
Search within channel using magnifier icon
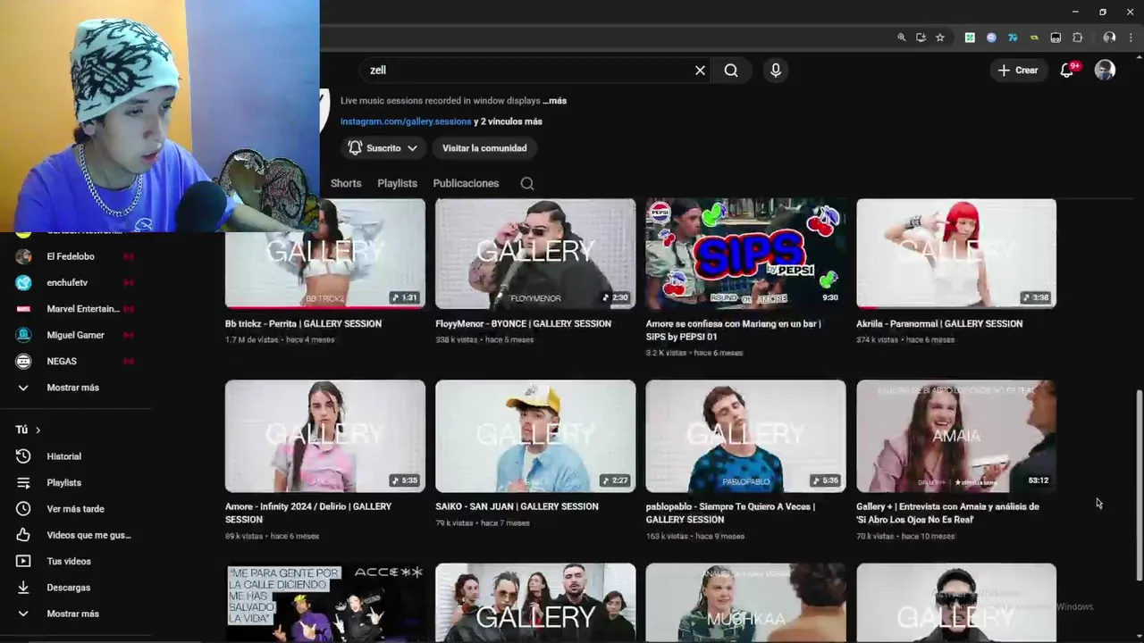pyautogui.click(x=527, y=183)
